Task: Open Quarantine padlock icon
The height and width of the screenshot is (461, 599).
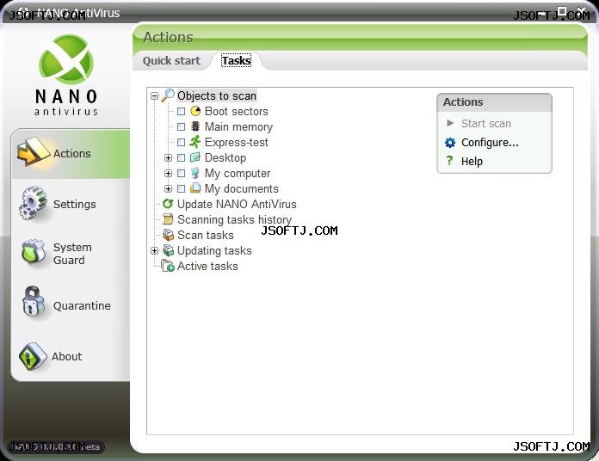Action: [34, 302]
